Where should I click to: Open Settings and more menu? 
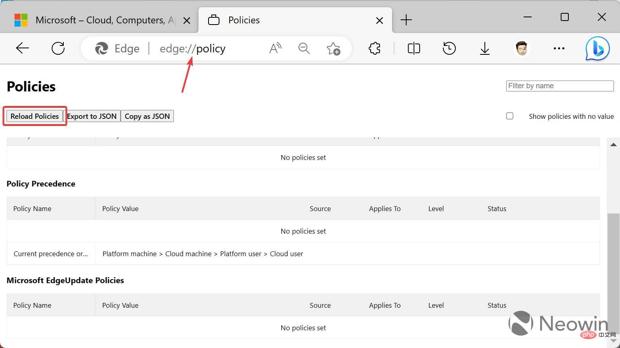(x=559, y=49)
